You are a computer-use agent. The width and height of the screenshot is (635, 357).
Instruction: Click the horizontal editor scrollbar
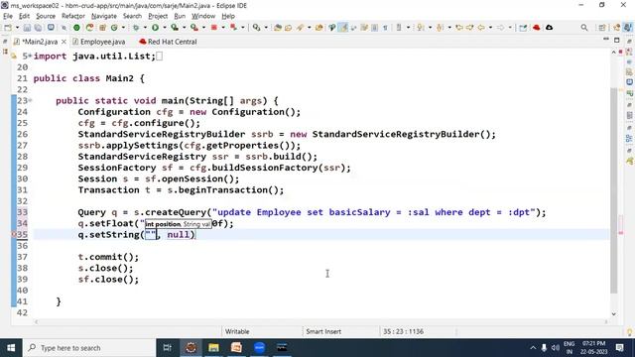click(321, 321)
